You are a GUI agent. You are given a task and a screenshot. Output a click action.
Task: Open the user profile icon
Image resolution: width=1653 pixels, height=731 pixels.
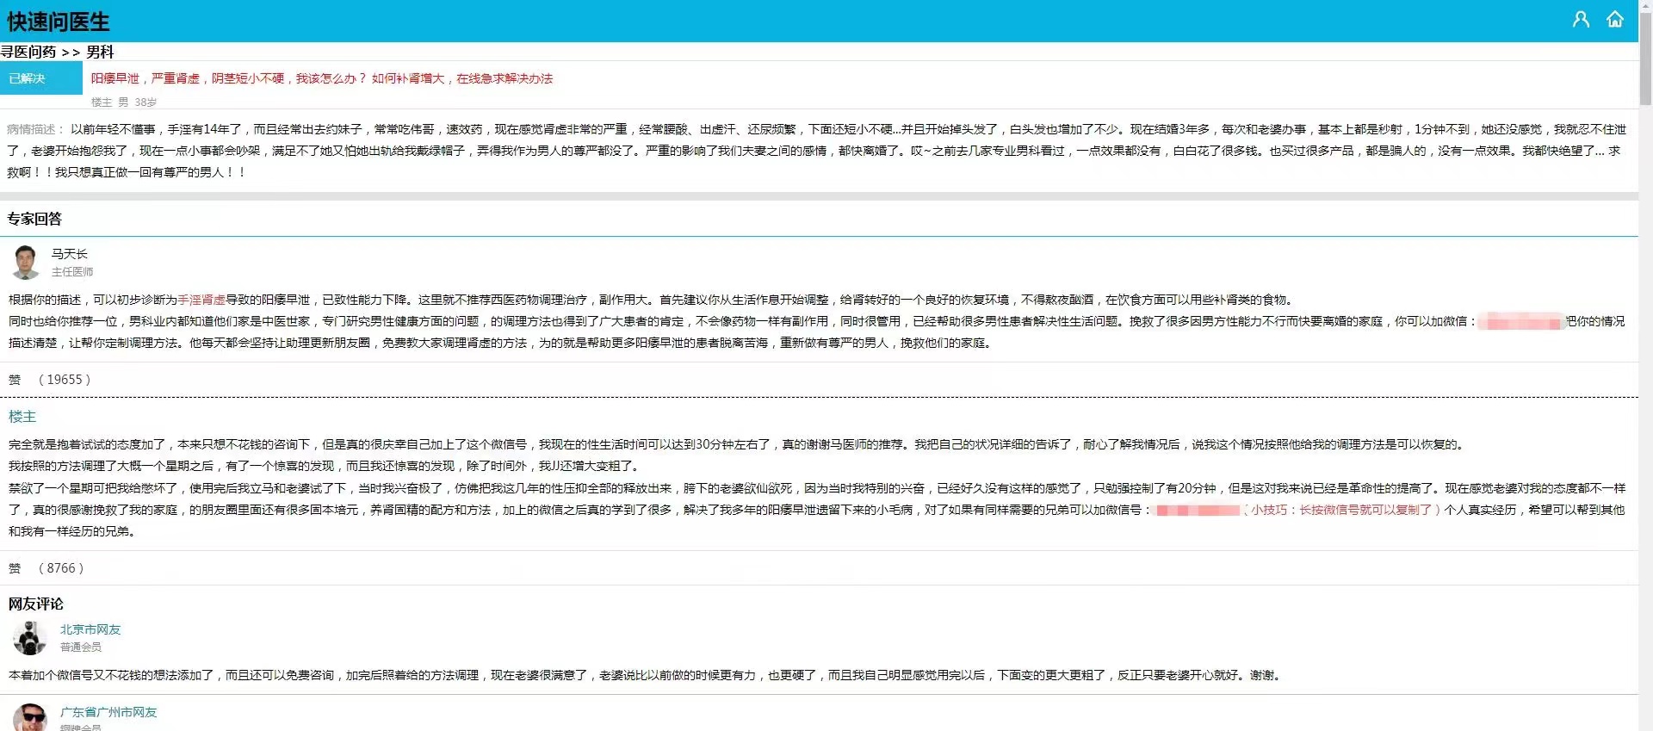pos(1581,20)
